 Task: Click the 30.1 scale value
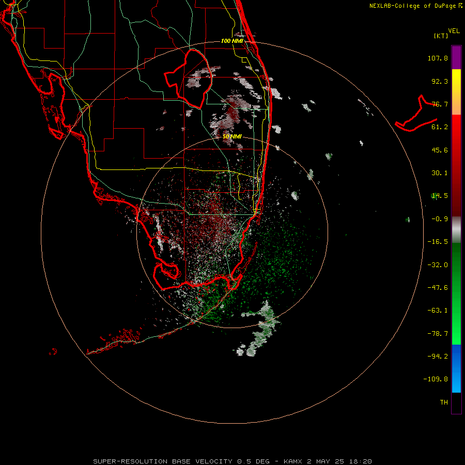coord(440,173)
